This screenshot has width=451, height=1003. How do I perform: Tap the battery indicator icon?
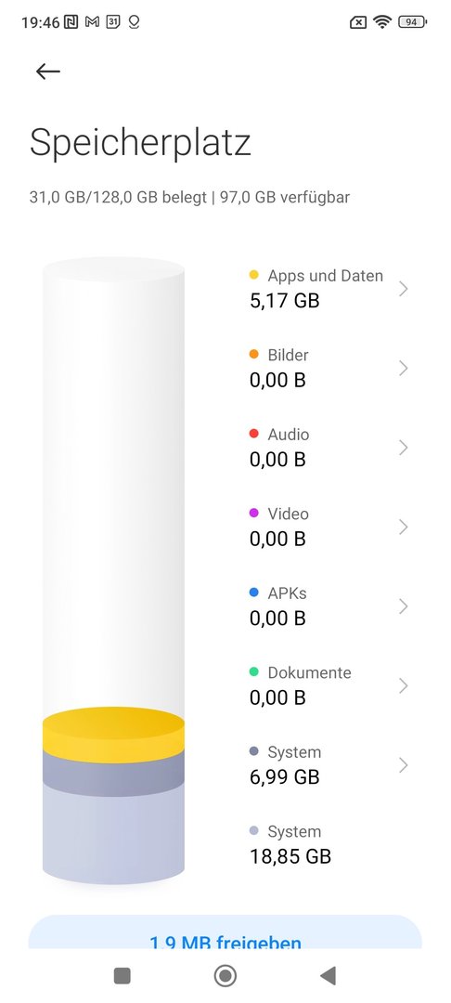413,22
